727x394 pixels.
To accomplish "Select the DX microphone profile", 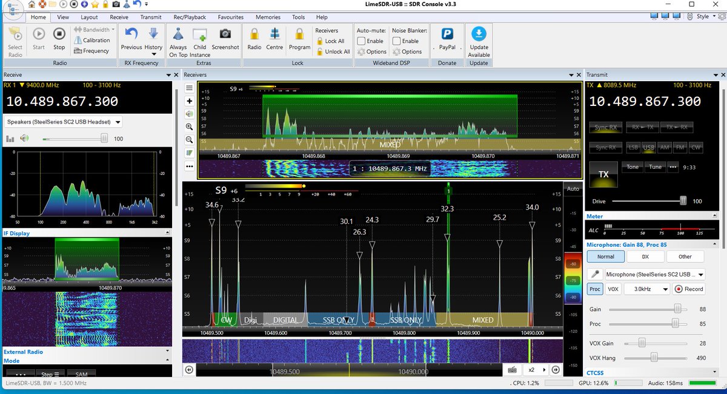I will [x=645, y=257].
